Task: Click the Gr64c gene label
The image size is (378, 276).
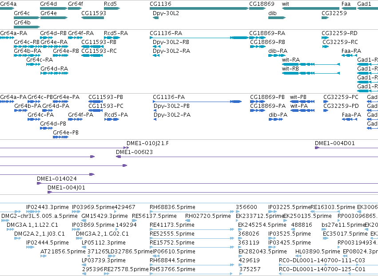Action: (22, 13)
